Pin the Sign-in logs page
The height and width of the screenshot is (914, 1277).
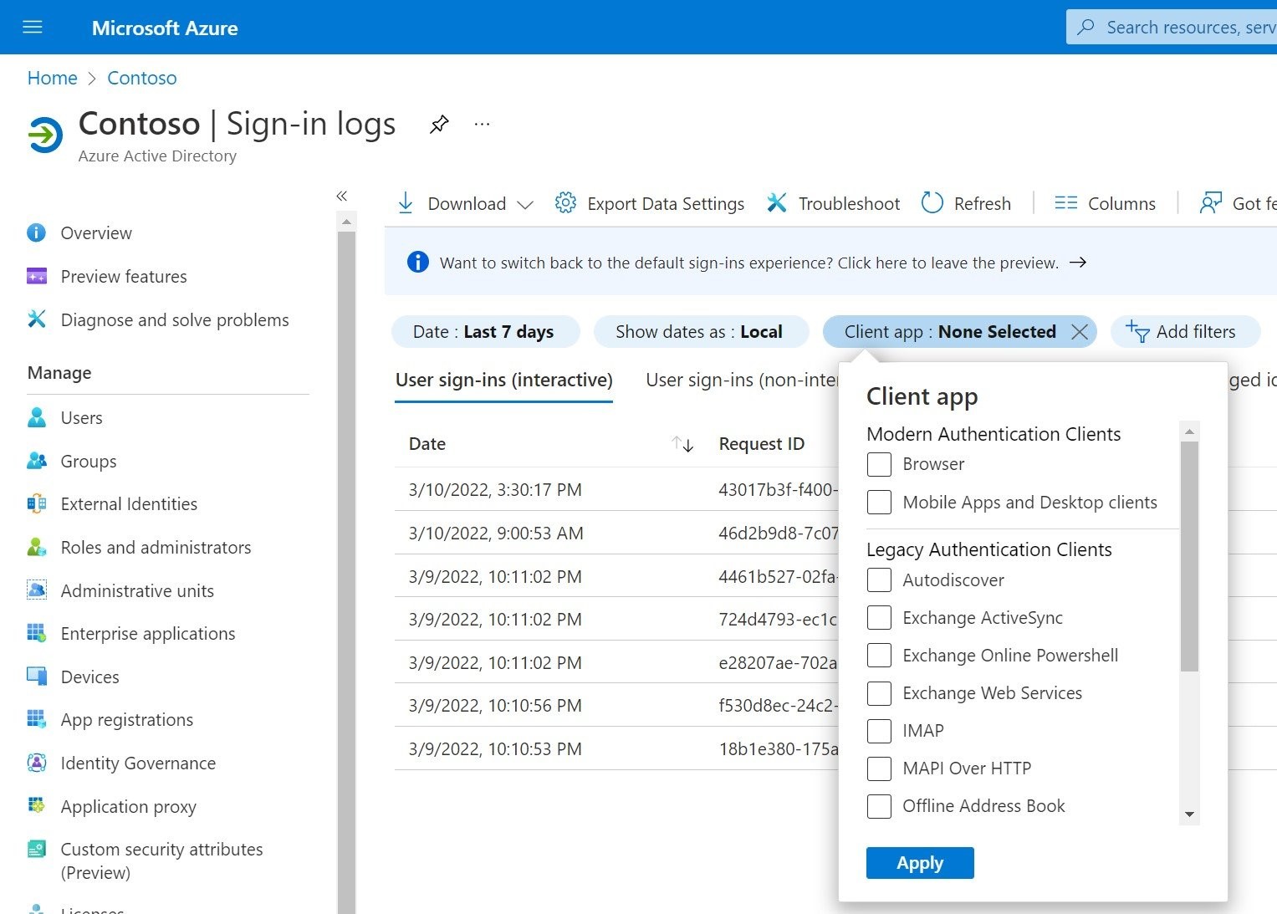point(439,124)
